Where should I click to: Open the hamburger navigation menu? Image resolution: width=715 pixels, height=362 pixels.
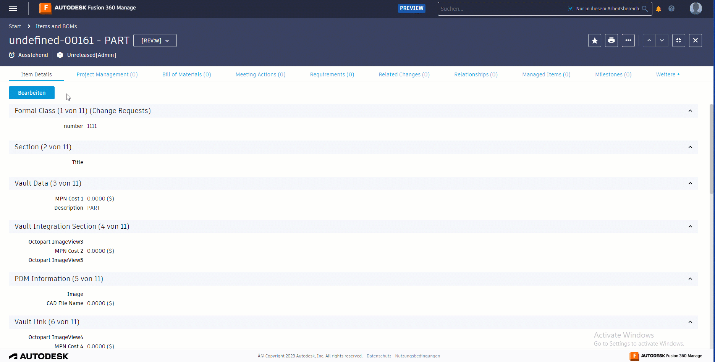[x=13, y=8]
